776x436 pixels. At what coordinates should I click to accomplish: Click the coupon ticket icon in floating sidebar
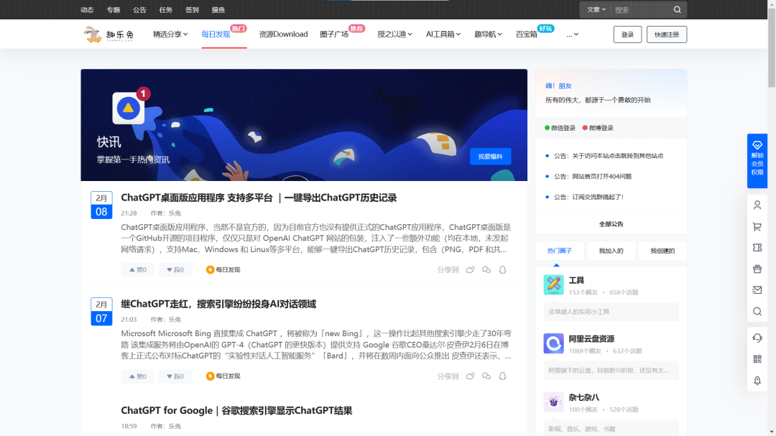[x=757, y=247]
